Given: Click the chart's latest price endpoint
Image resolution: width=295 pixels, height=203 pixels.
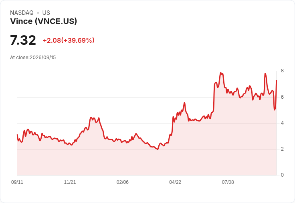Looking at the screenshot, I should pyautogui.click(x=277, y=80).
